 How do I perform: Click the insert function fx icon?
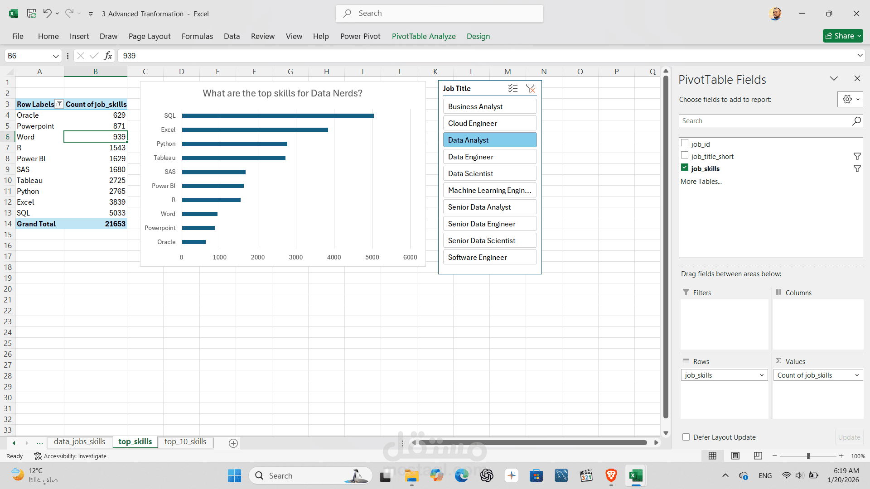coord(108,56)
